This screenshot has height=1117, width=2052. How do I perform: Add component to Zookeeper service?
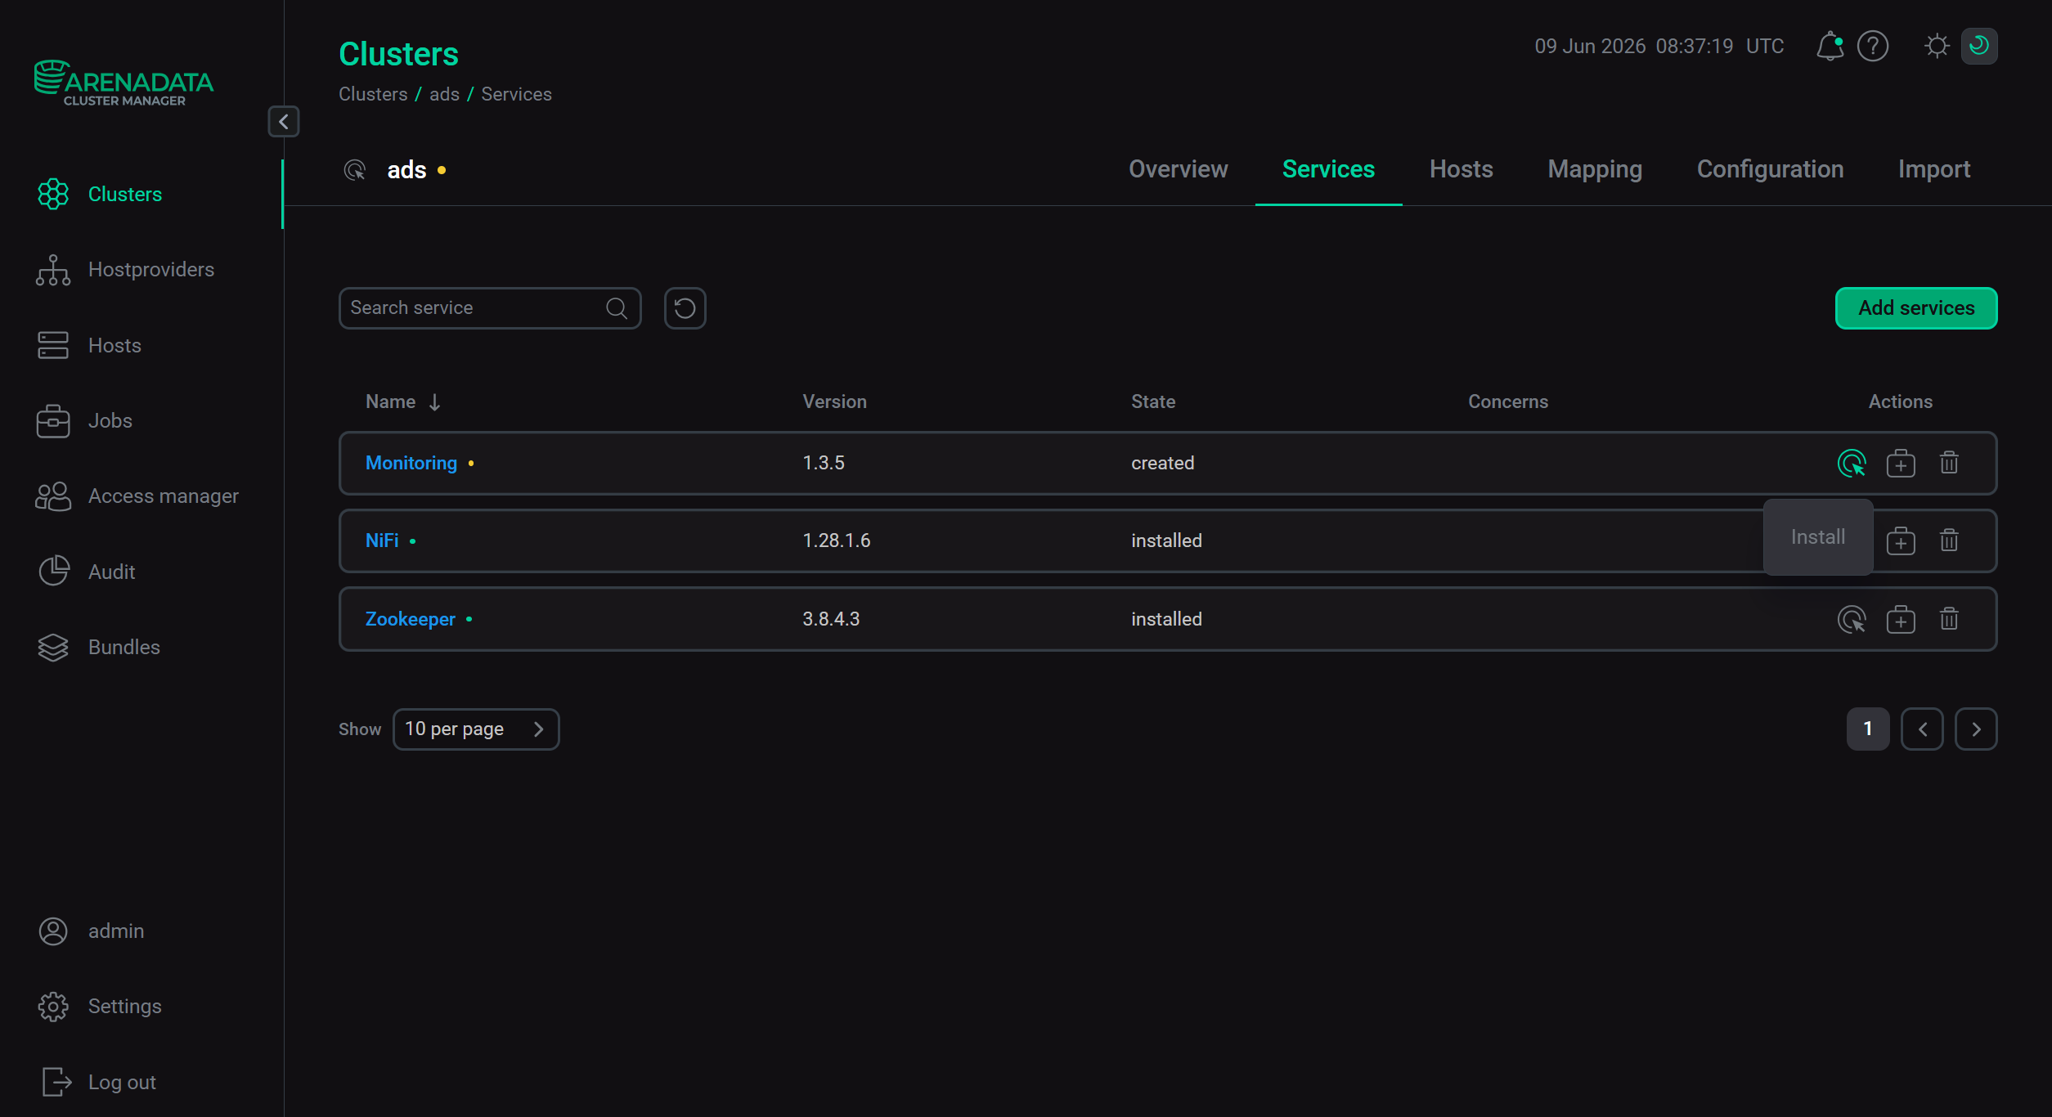(1901, 619)
